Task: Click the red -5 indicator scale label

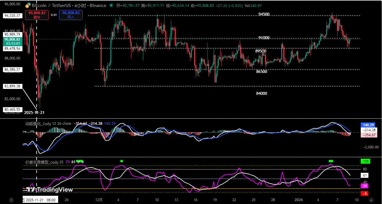Action: click(365, 193)
